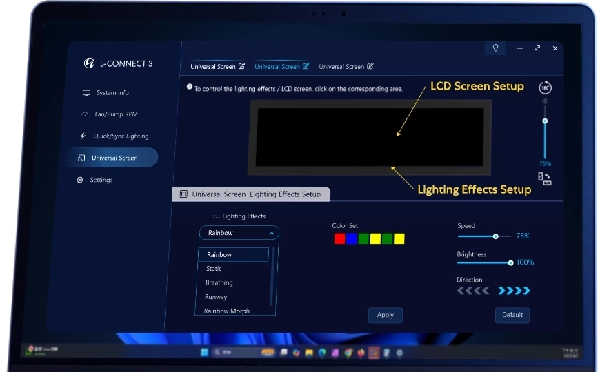Open Settings from the sidebar gear
609x372 pixels.
tap(80, 180)
